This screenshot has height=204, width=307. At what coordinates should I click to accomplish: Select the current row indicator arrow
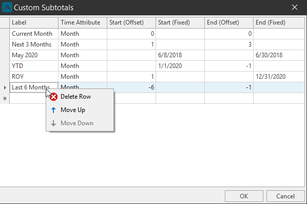coord(5,87)
